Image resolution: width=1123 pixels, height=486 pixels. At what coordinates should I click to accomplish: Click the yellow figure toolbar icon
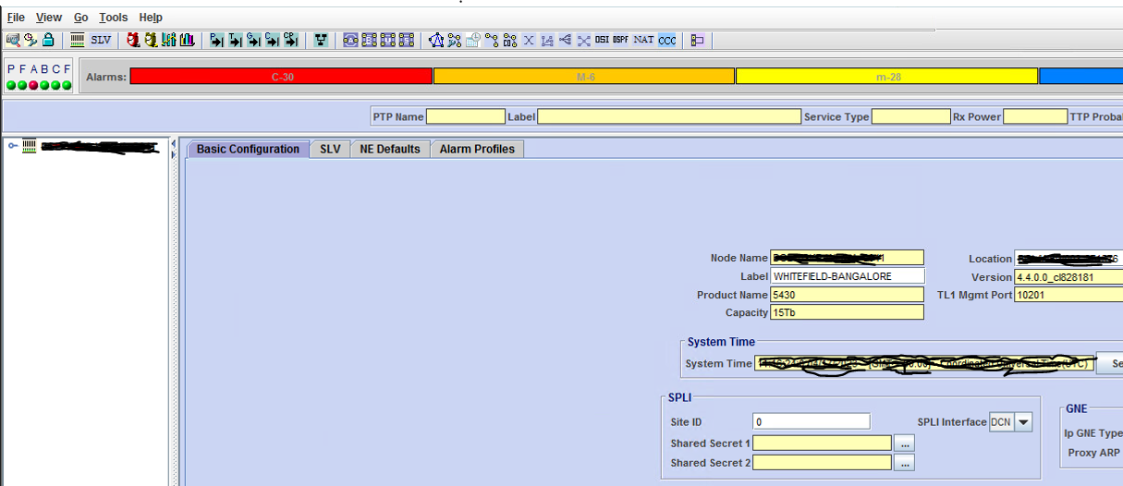tap(152, 40)
